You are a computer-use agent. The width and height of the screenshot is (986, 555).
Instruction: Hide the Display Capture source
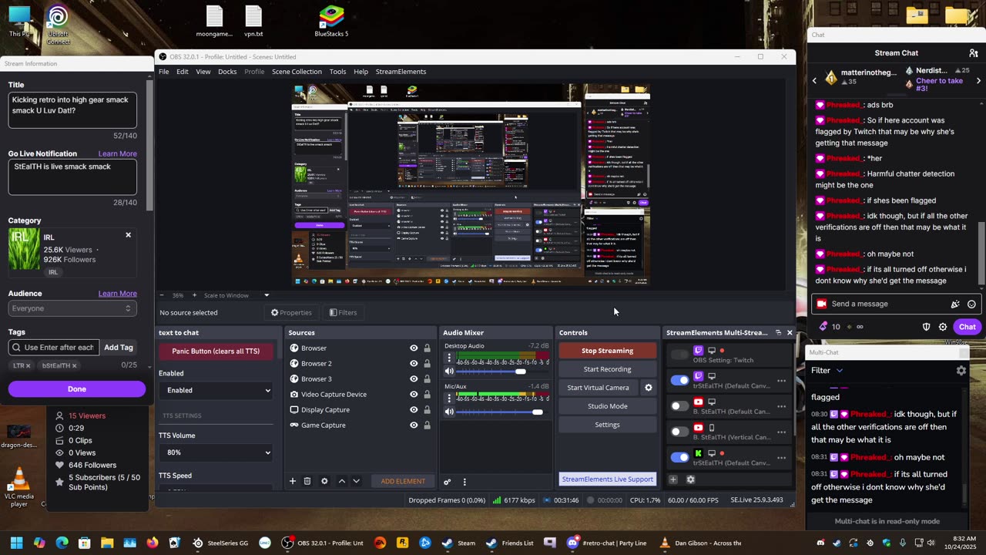(414, 410)
